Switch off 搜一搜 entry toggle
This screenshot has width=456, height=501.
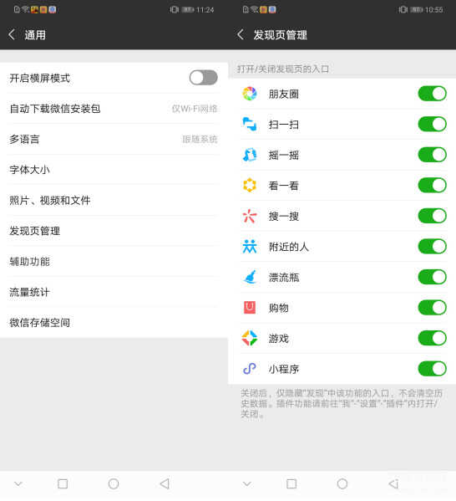click(x=432, y=216)
